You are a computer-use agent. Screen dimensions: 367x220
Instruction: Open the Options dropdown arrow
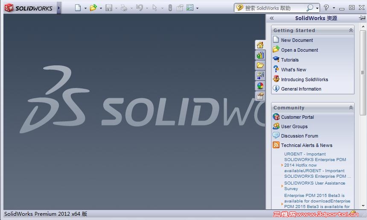(x=197, y=8)
